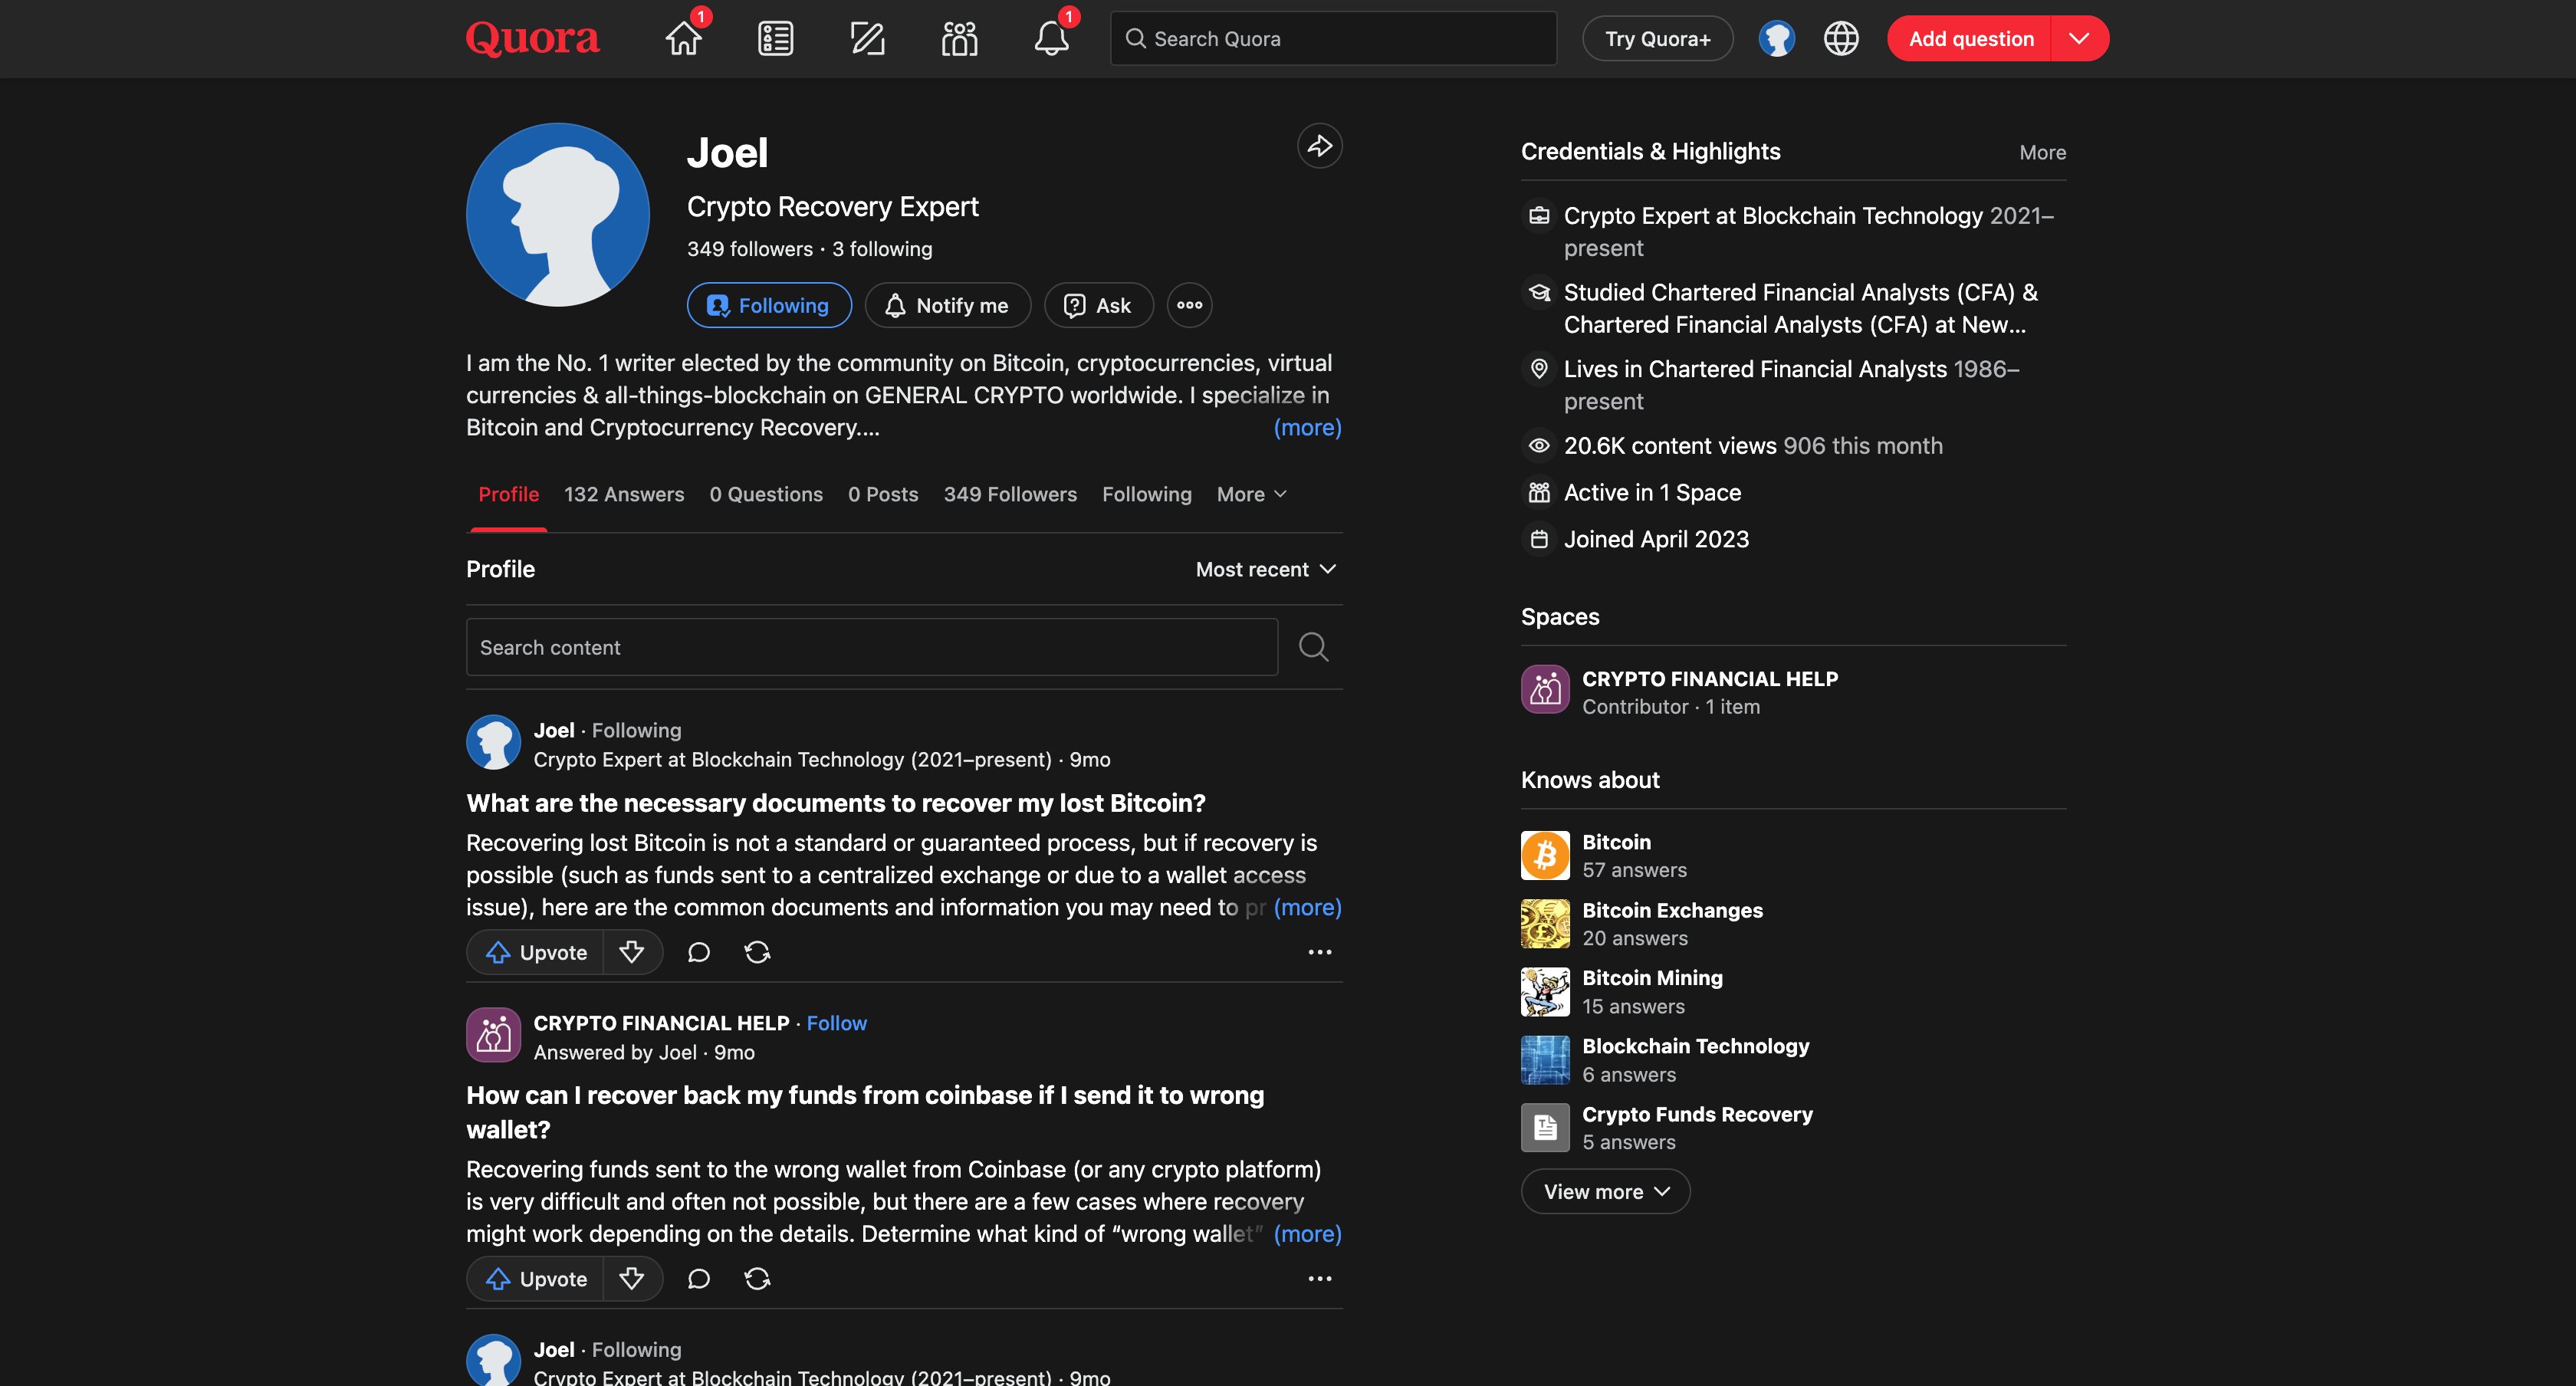Comment on the lost Bitcoin documents answer
Image resolution: width=2576 pixels, height=1386 pixels.
click(698, 952)
